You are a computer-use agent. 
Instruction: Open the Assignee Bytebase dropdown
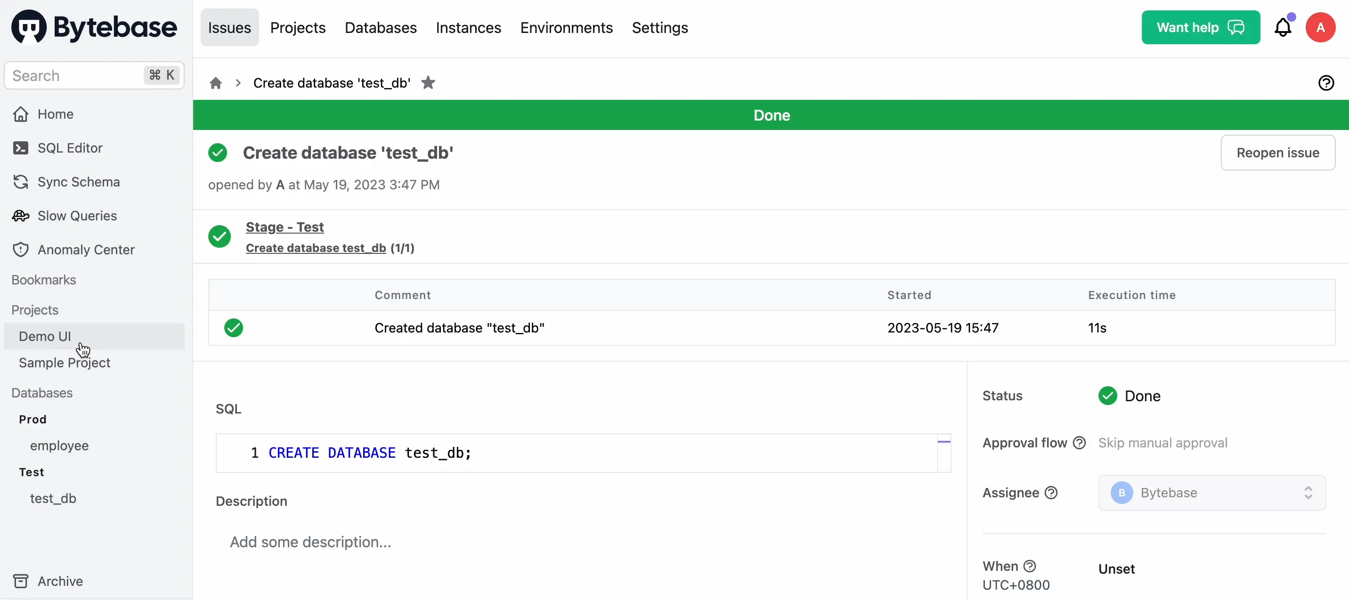[1212, 493]
